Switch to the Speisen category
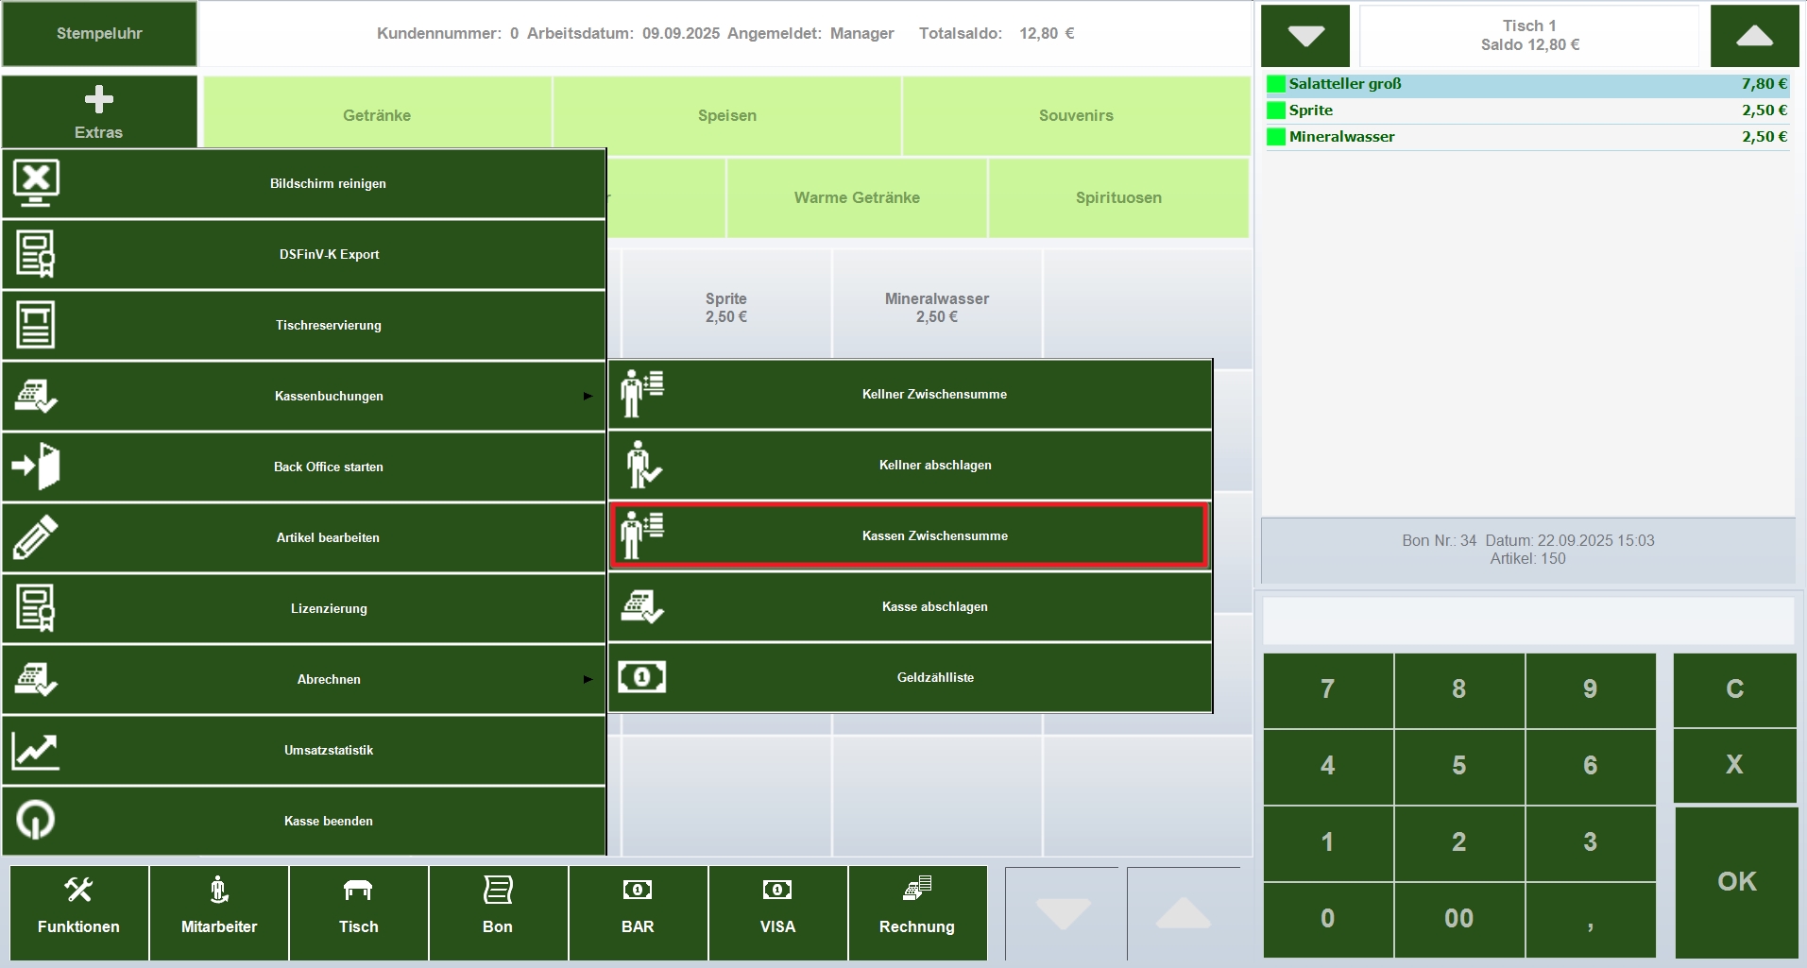 tap(727, 115)
